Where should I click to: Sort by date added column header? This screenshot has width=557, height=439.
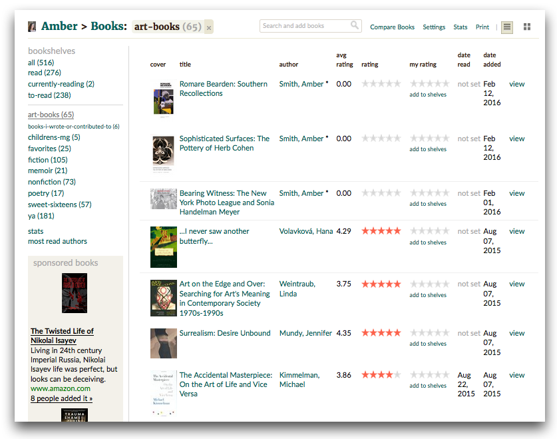pos(492,60)
